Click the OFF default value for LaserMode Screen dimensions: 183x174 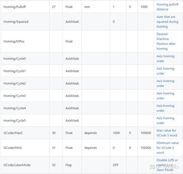click(116, 165)
